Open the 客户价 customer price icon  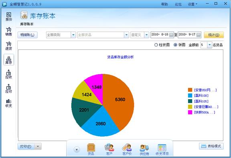127,149
